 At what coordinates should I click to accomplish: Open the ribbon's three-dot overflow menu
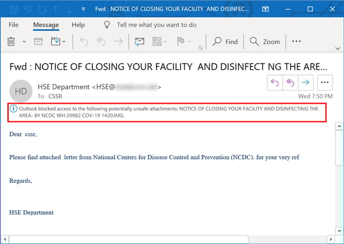coord(296,41)
